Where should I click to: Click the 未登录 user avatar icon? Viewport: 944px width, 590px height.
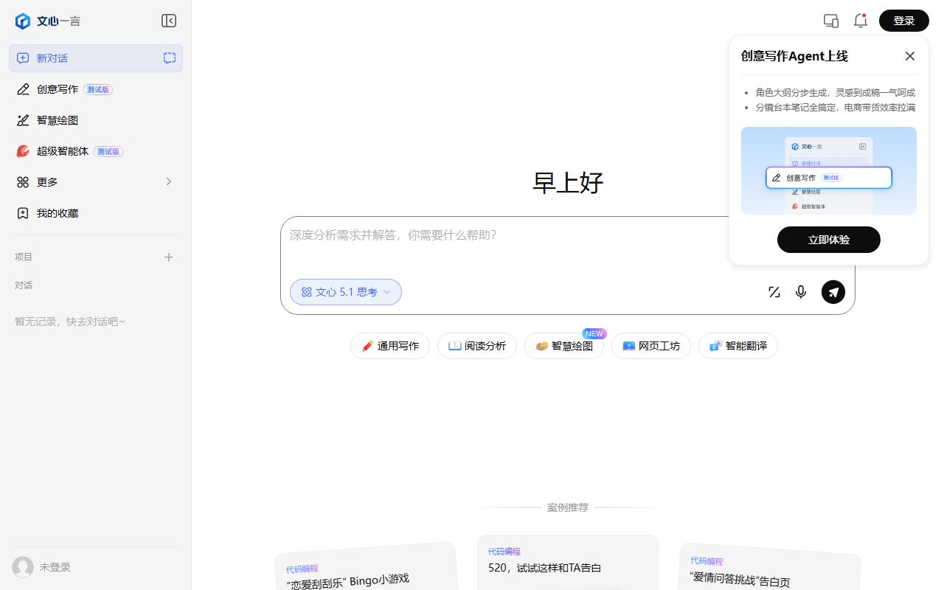[x=23, y=567]
